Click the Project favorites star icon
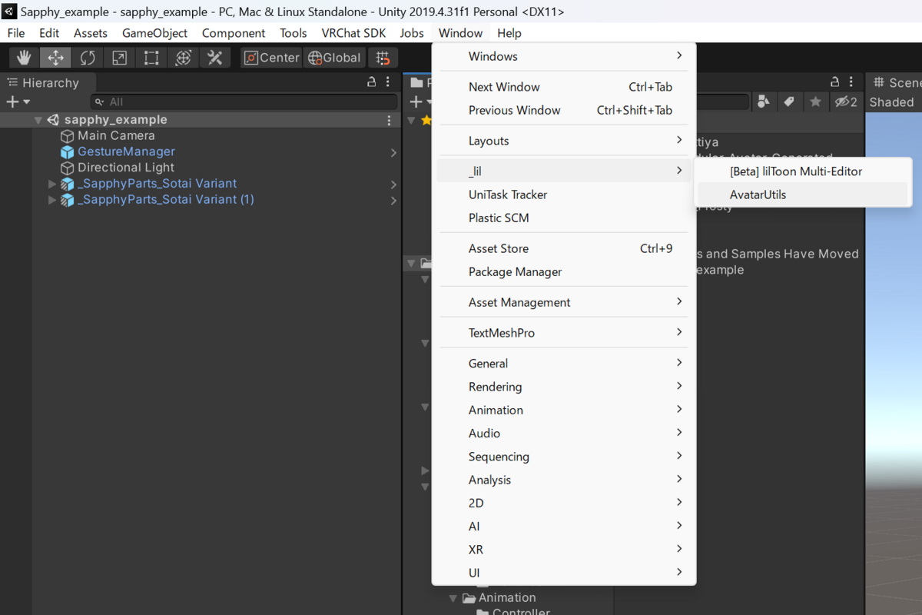This screenshot has height=615, width=922. pos(815,101)
